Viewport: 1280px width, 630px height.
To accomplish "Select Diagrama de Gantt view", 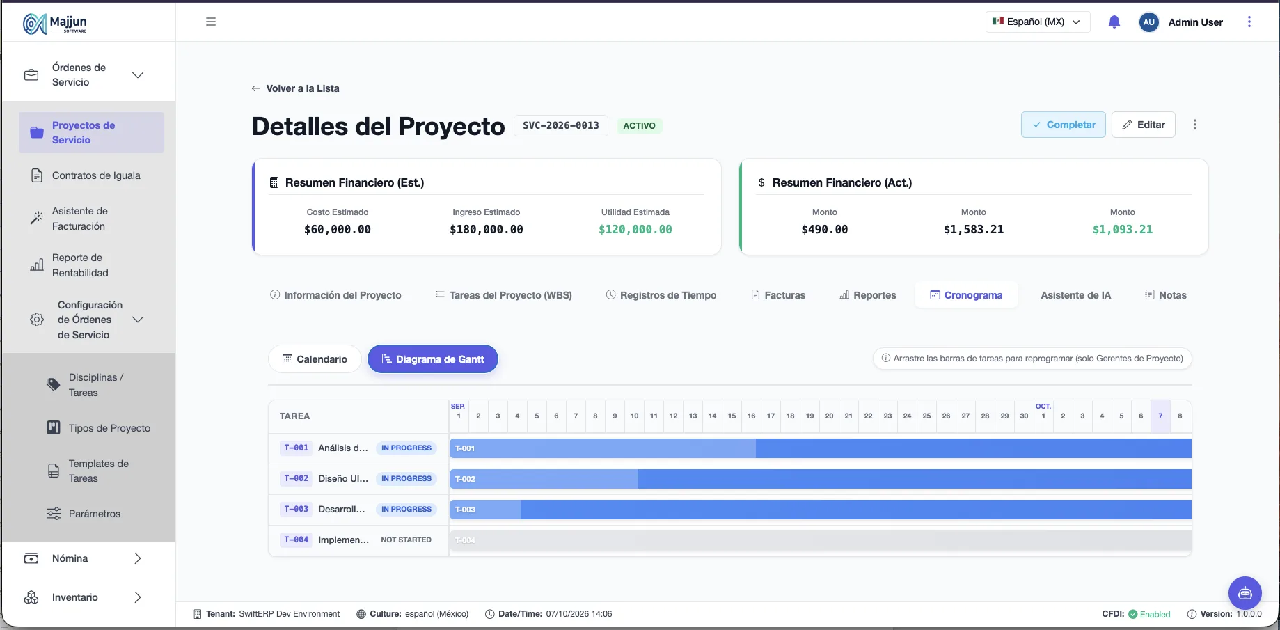I will pos(433,359).
